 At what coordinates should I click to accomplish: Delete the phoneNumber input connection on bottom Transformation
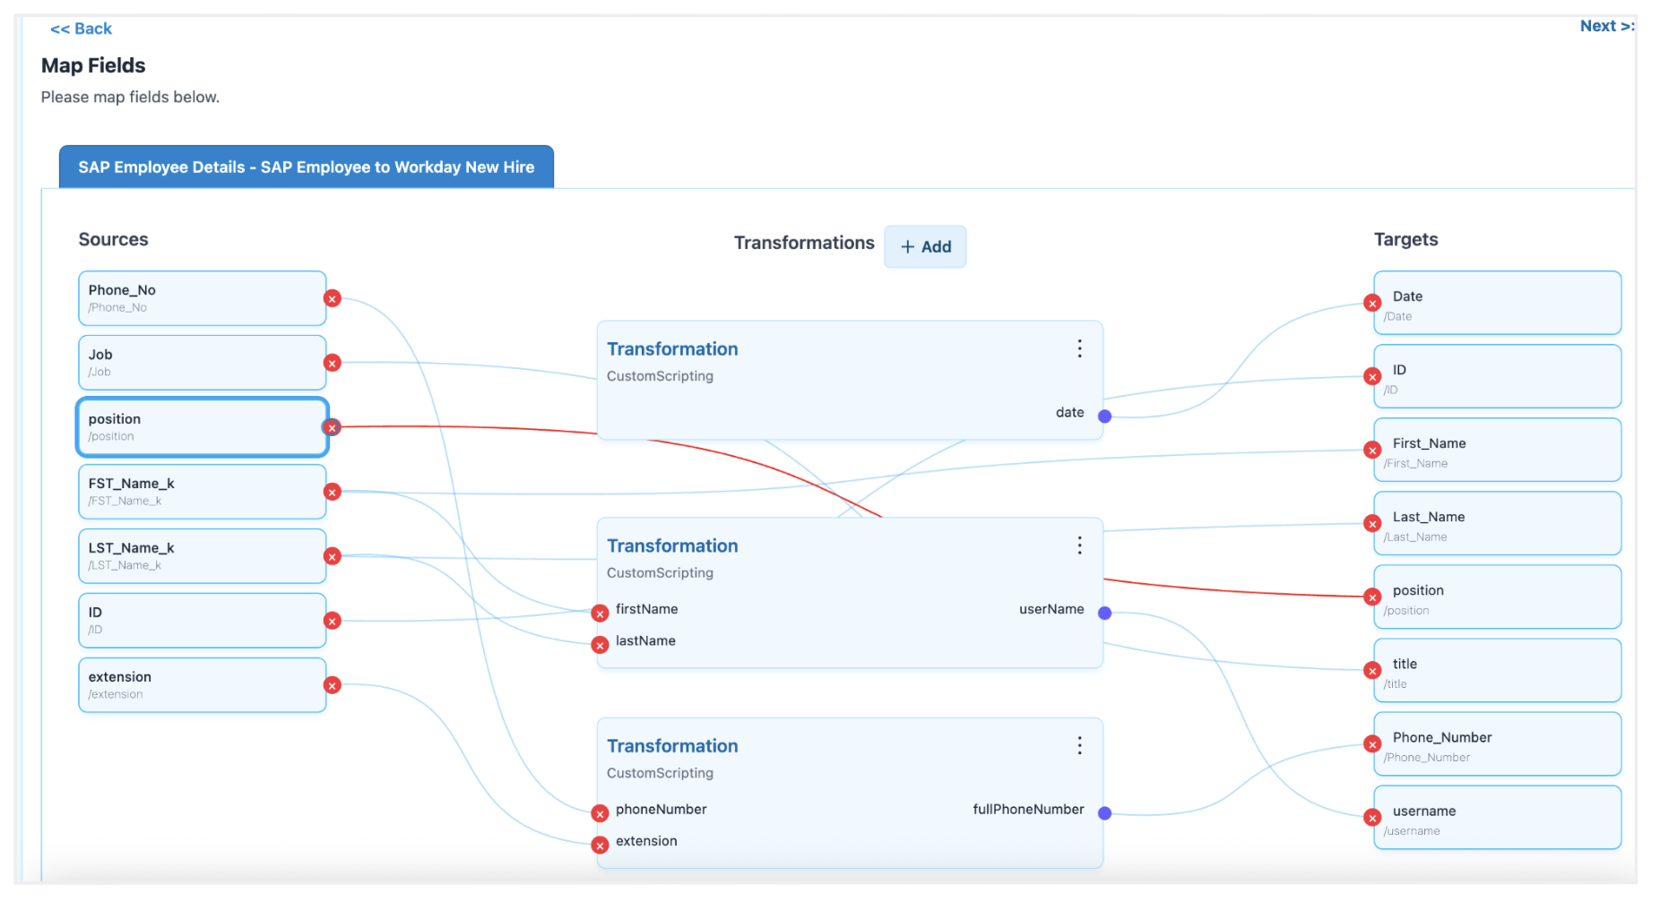[x=600, y=813]
